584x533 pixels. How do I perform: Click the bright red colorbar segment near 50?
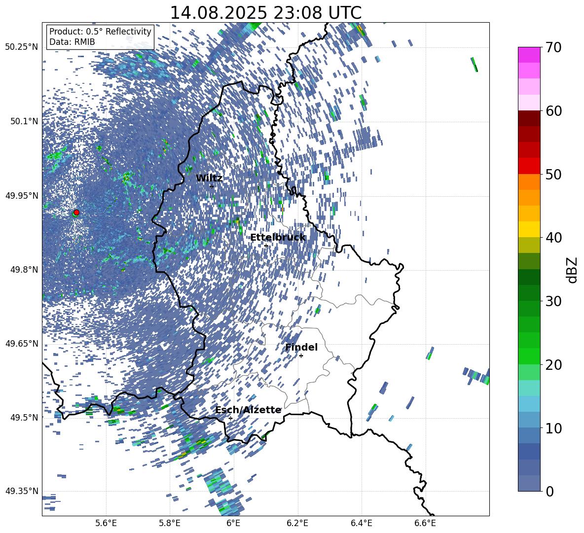(529, 166)
